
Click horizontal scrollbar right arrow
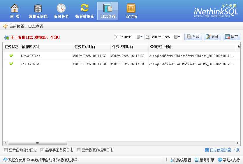238,143
